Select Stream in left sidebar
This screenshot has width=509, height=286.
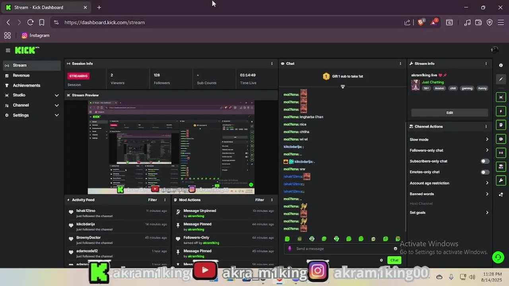[31, 65]
